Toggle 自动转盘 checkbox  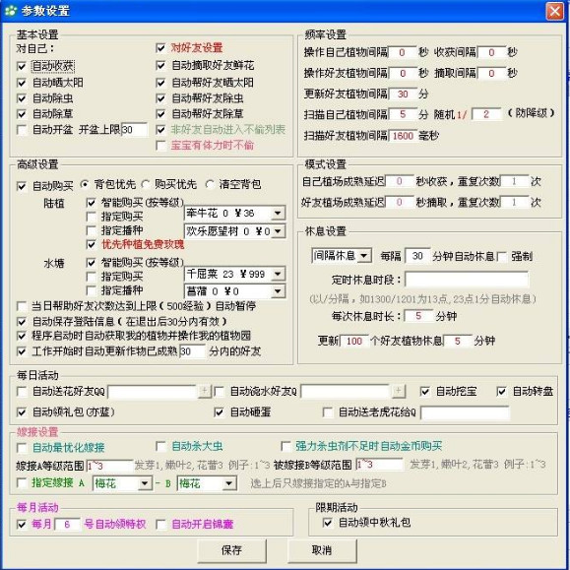(x=501, y=392)
